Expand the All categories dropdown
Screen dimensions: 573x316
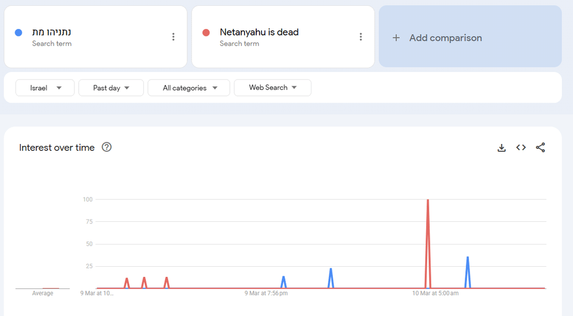[x=189, y=88]
